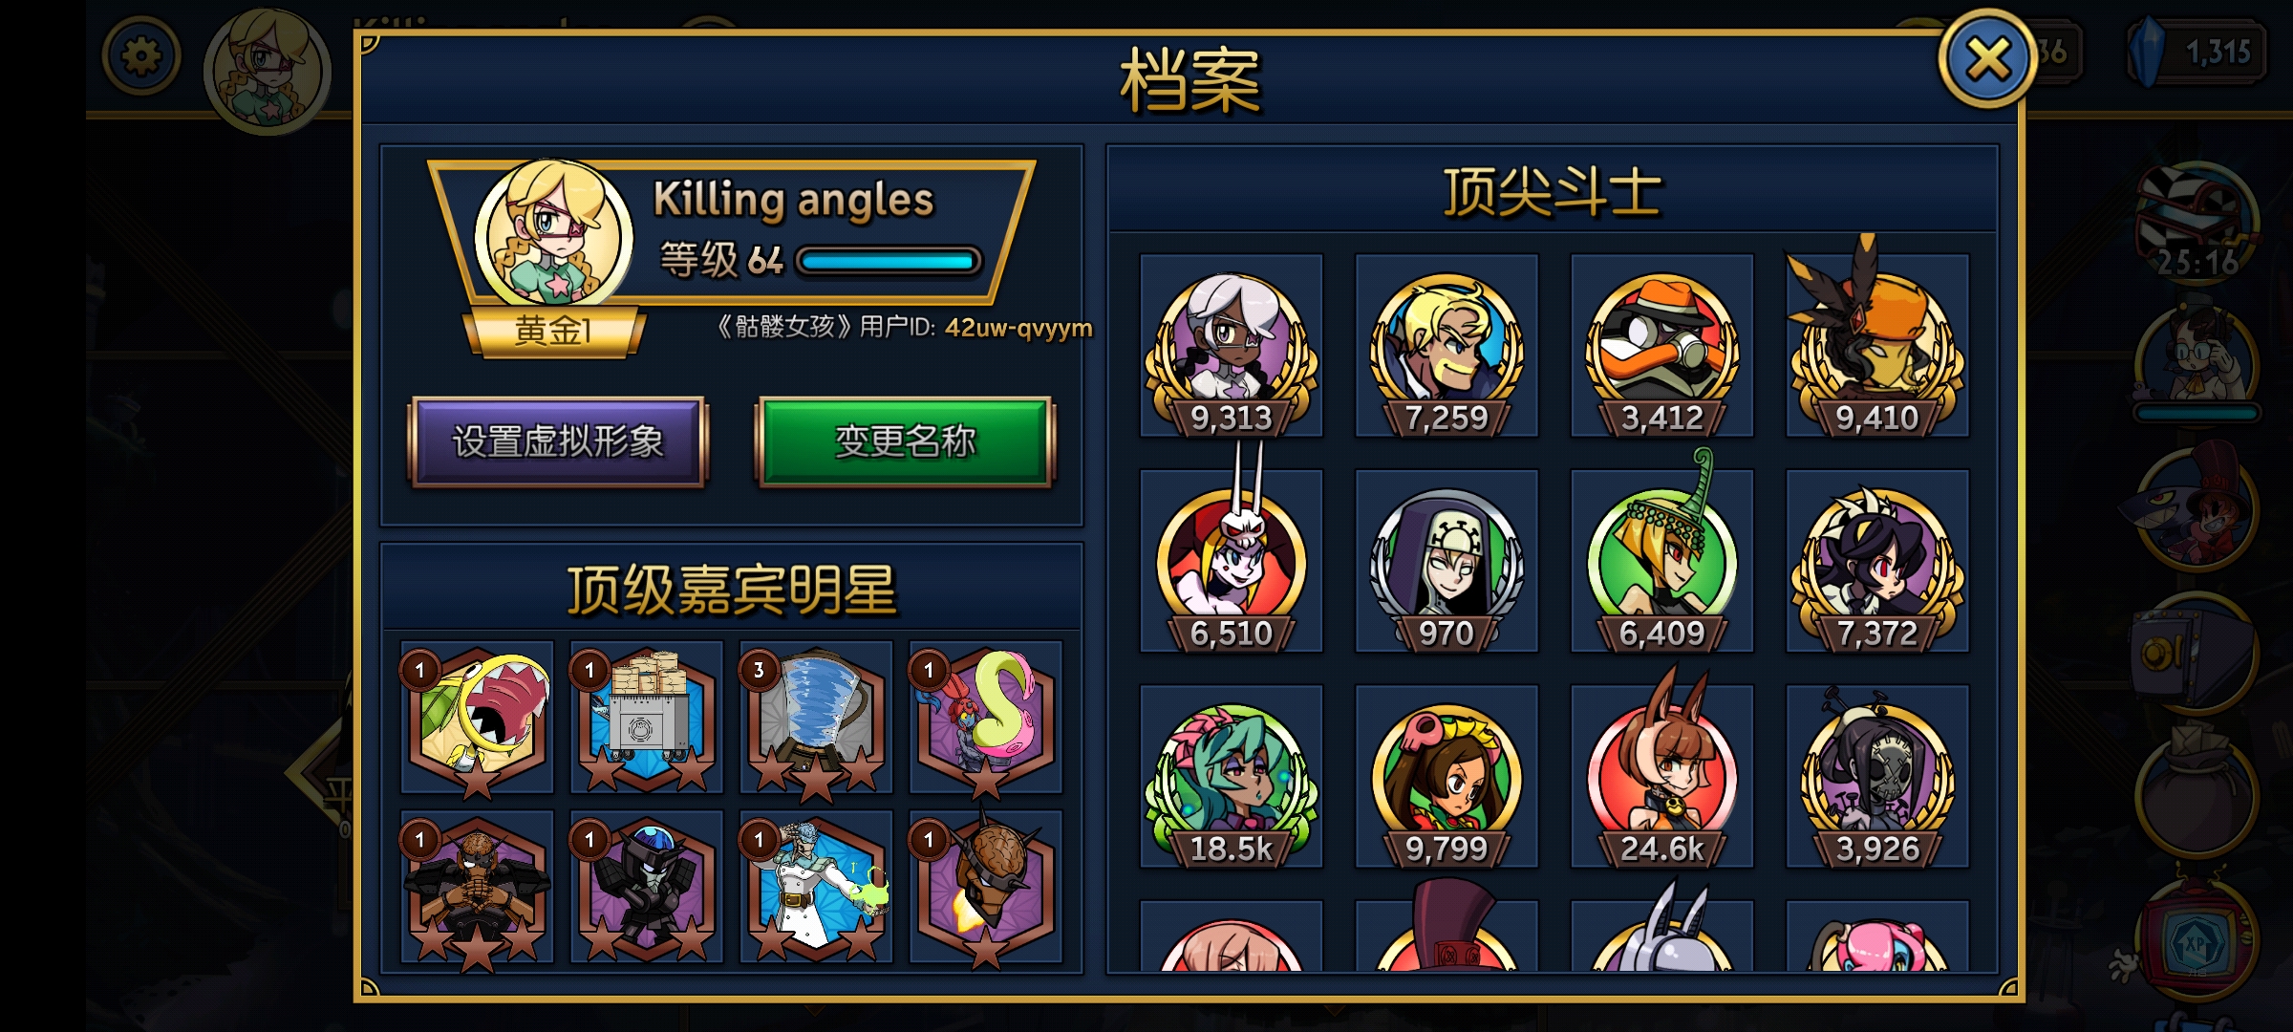The width and height of the screenshot is (2293, 1032).
Task: Choose the tornado guest star rated 3
Action: pos(816,719)
